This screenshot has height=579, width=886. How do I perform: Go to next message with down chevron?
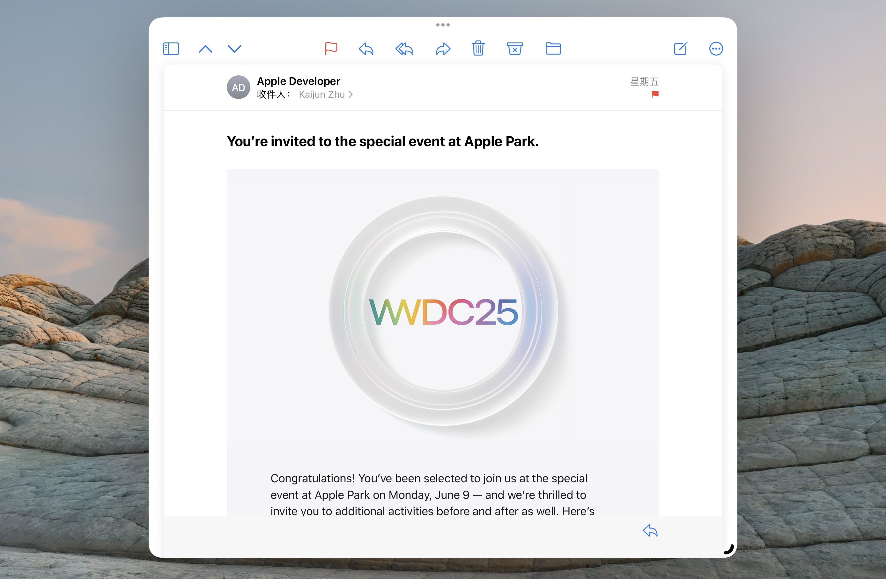234,49
